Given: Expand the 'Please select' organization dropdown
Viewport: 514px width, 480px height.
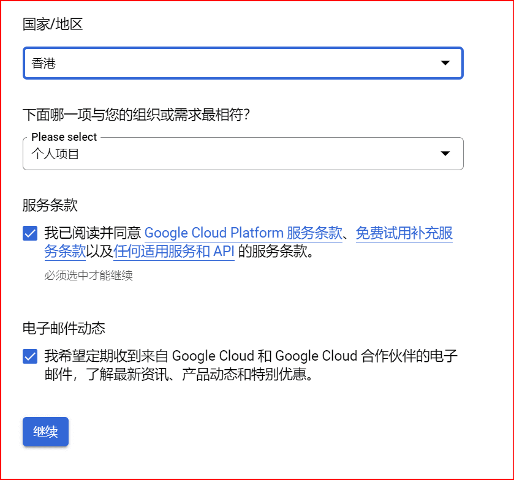Looking at the screenshot, I should (x=243, y=154).
